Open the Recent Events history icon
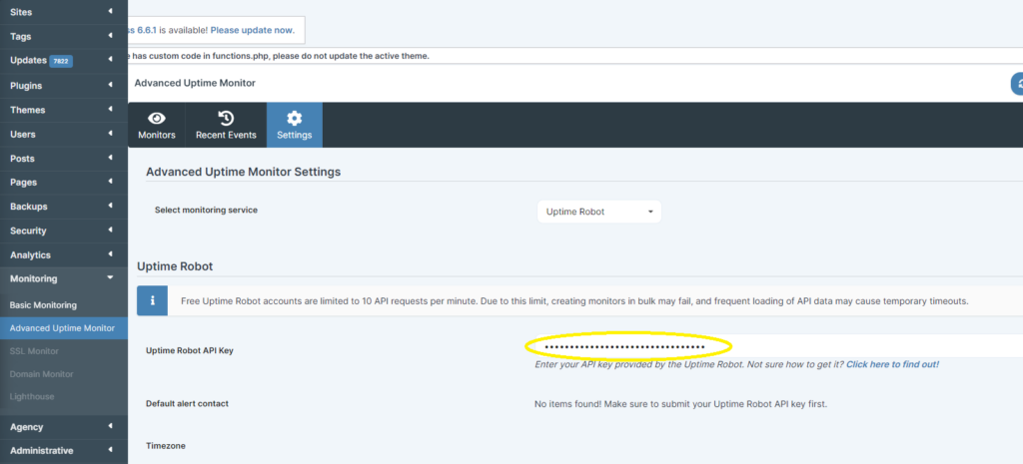Viewport: 1023px width, 464px height. (226, 118)
